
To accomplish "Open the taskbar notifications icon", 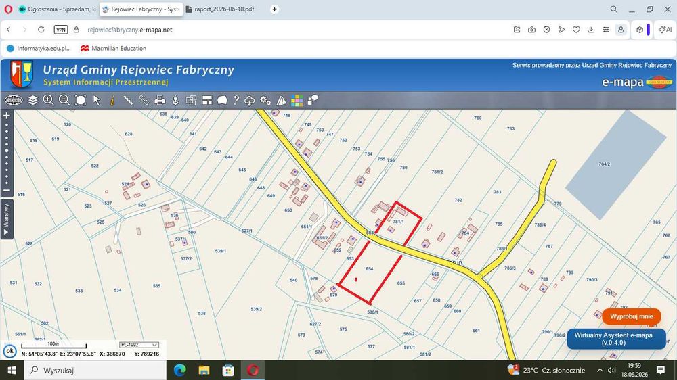I will pos(661,370).
